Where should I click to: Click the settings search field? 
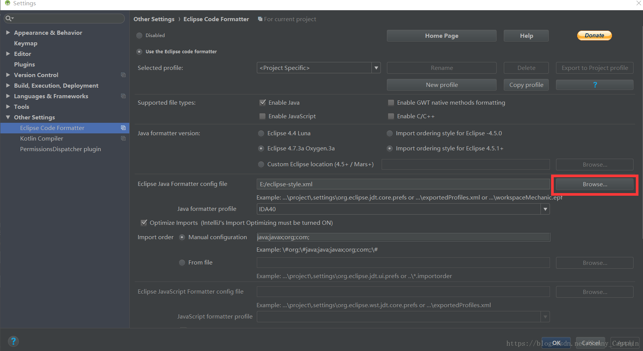[x=64, y=18]
